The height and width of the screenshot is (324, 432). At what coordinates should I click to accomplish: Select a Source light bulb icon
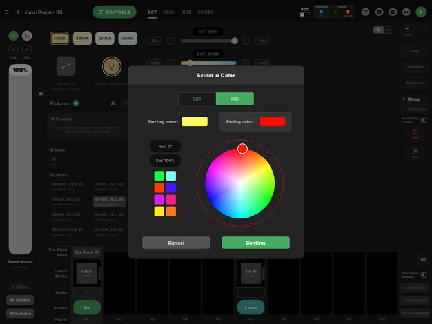pyautogui.click(x=112, y=66)
